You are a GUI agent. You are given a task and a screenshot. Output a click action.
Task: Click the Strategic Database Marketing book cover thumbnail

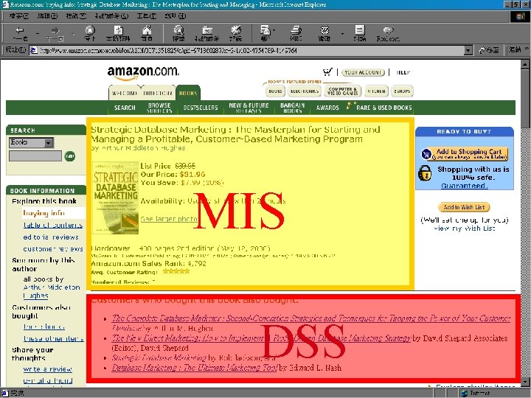click(116, 198)
